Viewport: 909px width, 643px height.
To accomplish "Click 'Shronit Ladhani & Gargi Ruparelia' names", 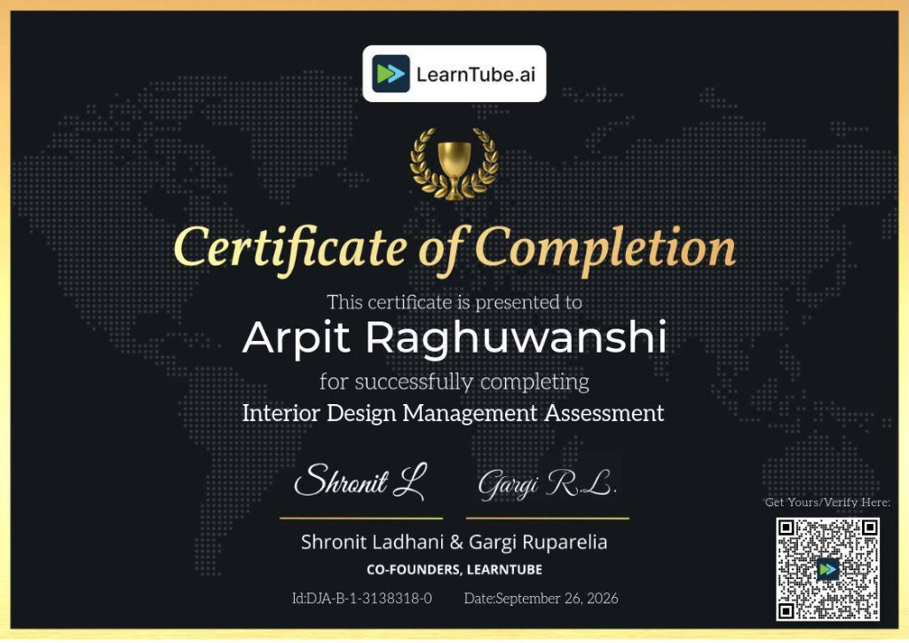I will [x=454, y=542].
